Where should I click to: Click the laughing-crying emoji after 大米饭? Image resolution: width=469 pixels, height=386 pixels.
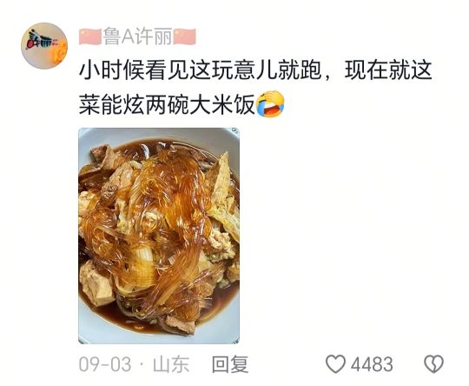[271, 104]
